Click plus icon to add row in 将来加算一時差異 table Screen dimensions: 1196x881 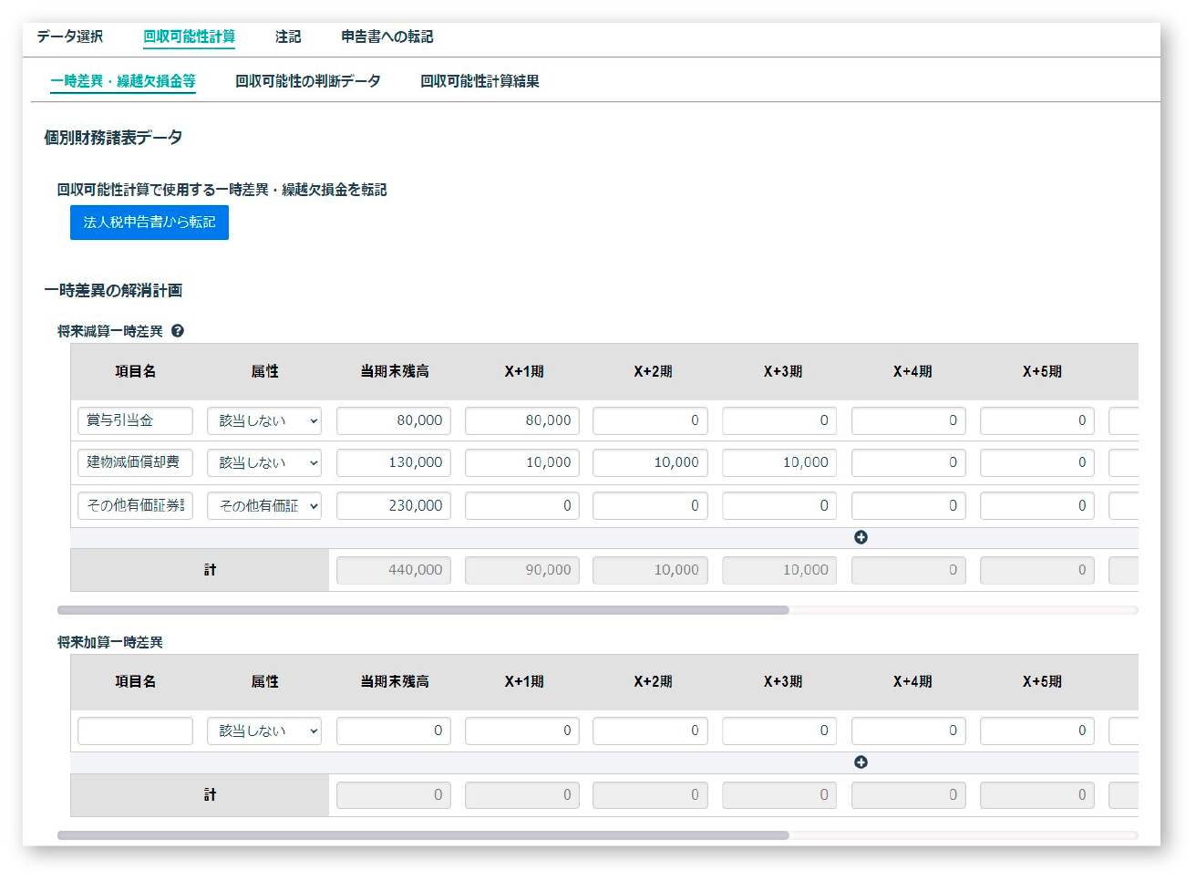[861, 762]
